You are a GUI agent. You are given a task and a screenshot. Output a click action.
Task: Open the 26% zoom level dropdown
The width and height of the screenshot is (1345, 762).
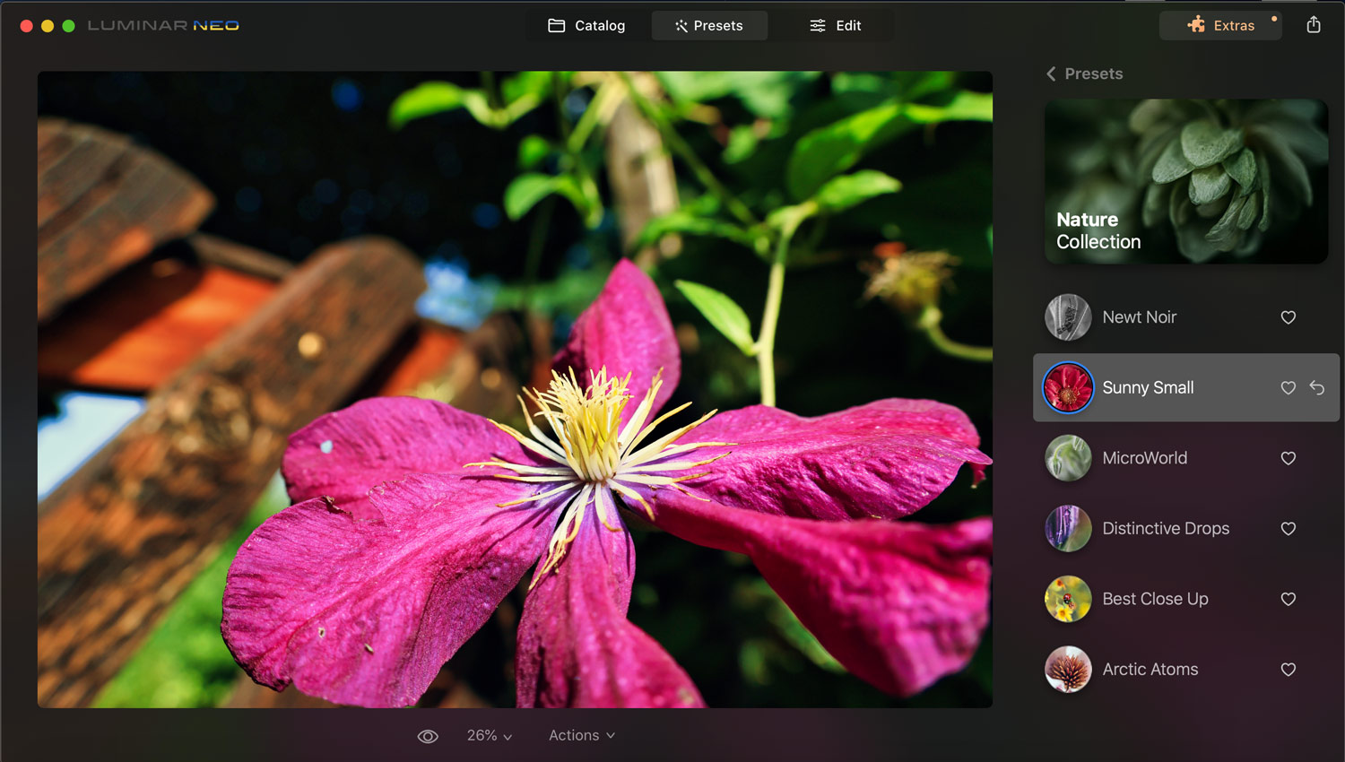click(x=490, y=735)
